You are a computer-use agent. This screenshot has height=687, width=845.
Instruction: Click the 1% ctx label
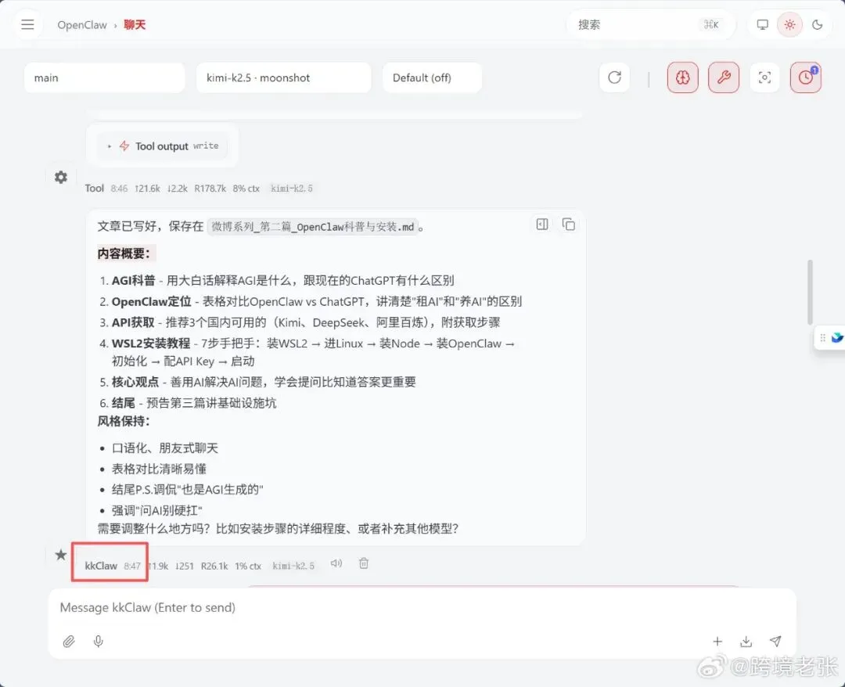[x=248, y=566]
